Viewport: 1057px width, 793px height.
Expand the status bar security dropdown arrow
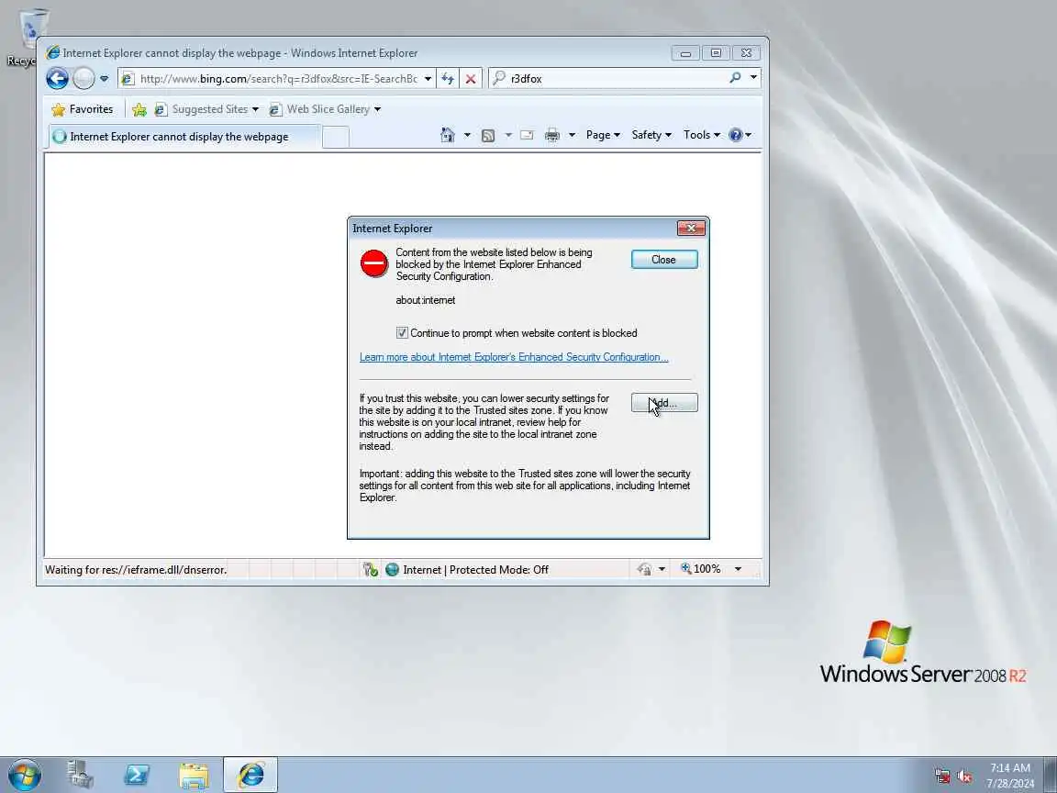662,570
